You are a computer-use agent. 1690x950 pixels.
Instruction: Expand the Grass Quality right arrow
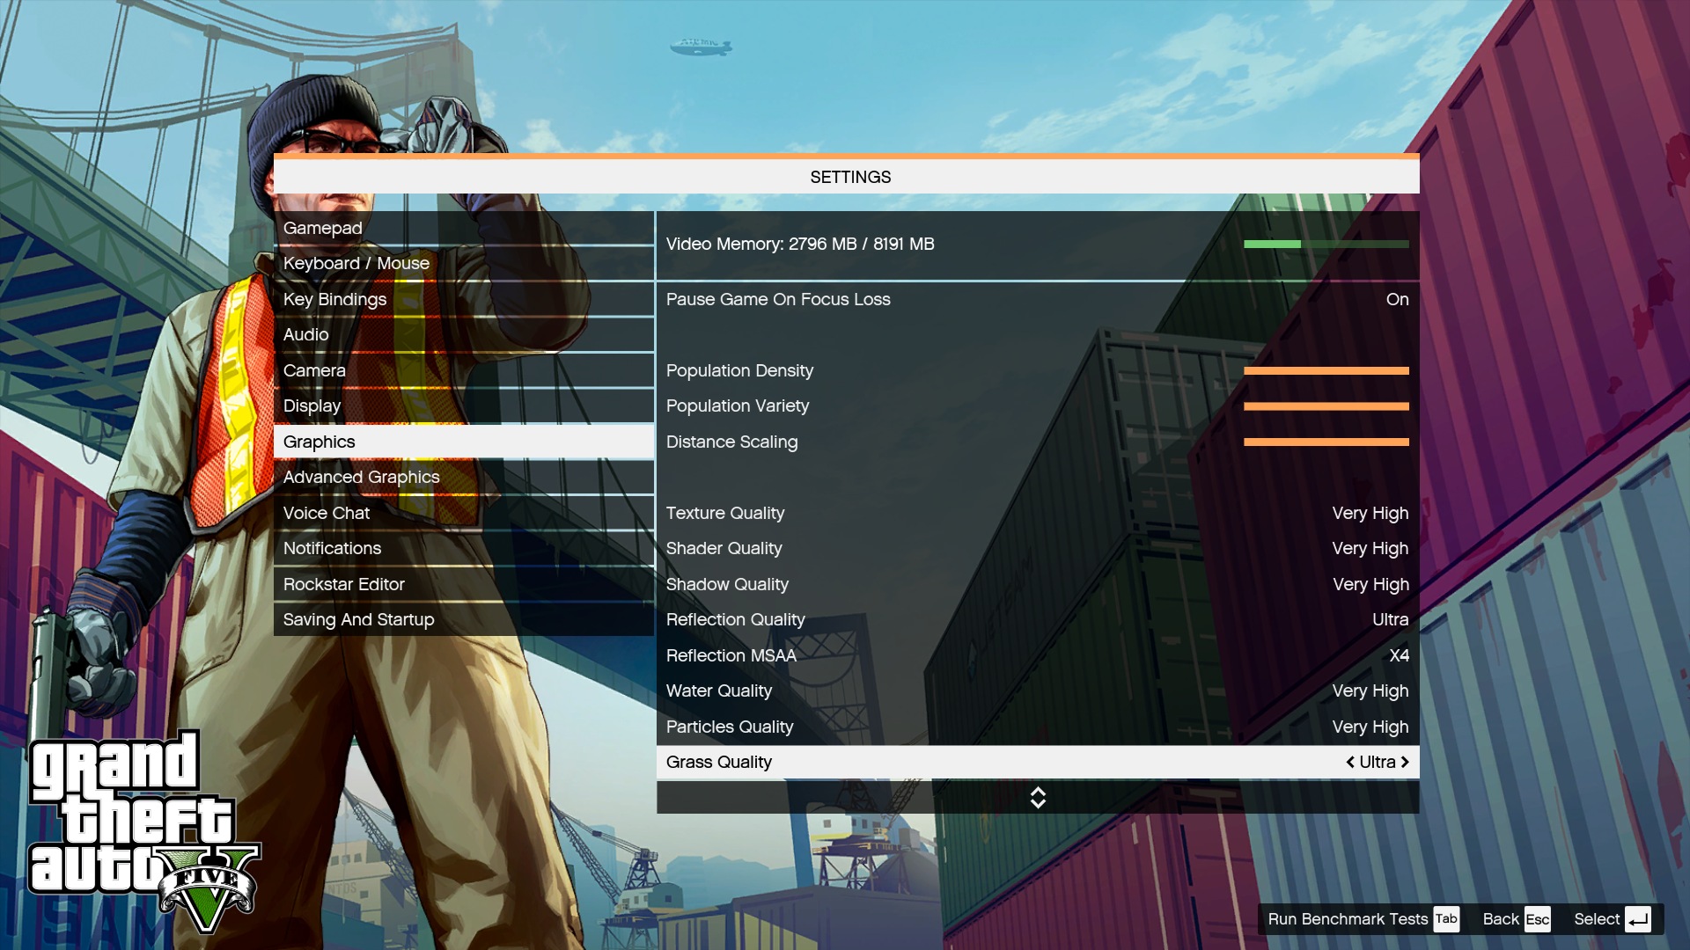point(1406,761)
